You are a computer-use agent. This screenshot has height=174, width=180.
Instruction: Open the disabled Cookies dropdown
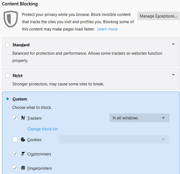(114, 139)
